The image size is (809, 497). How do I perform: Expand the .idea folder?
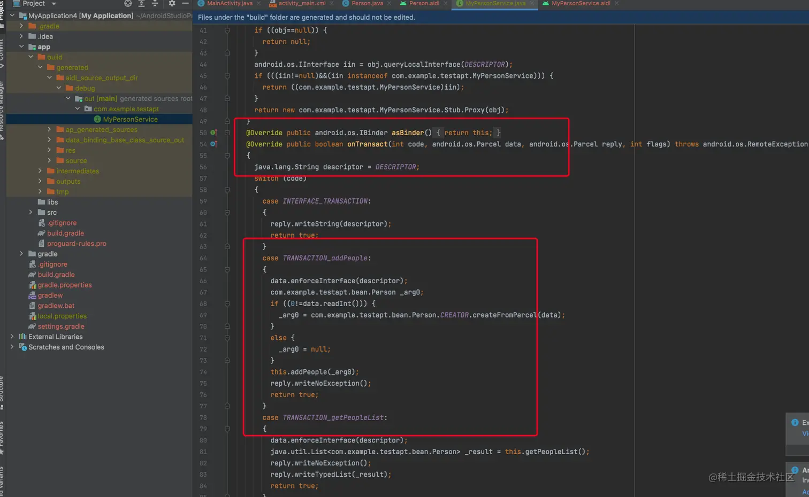coord(21,36)
